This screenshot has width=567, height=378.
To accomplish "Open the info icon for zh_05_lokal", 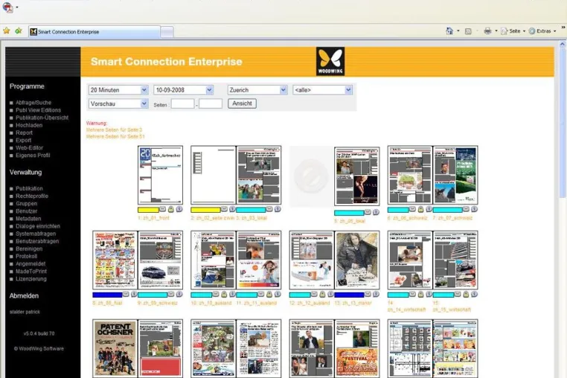I will (376, 212).
